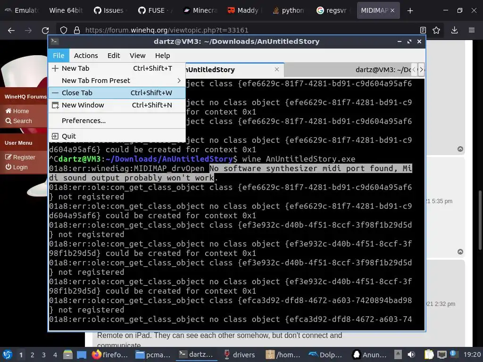The height and width of the screenshot is (362, 483).
Task: Click the padlock site security icon
Action: (x=77, y=30)
